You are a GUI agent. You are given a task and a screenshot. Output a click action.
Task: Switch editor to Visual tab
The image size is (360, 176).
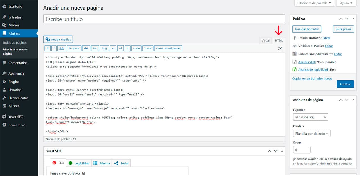tap(265, 40)
